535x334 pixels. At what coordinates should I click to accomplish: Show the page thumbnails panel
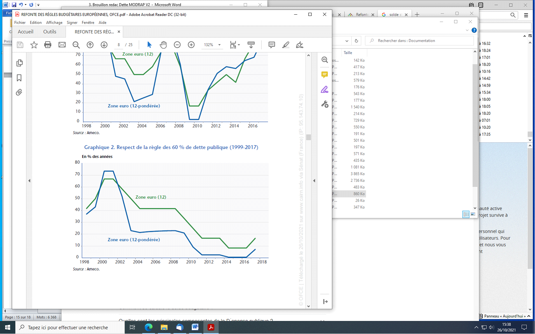(19, 63)
